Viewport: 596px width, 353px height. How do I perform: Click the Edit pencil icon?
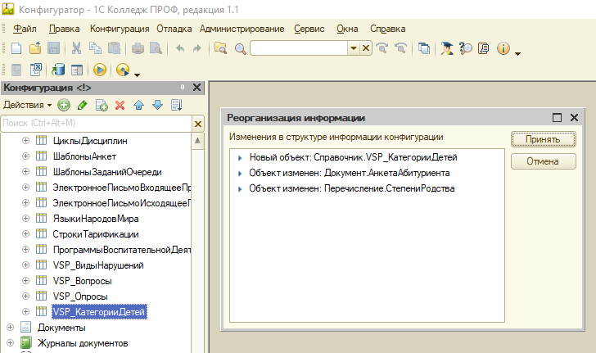(x=82, y=105)
